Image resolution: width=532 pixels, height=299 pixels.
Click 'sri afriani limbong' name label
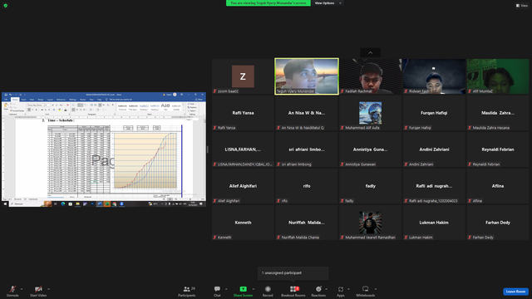pyautogui.click(x=297, y=164)
